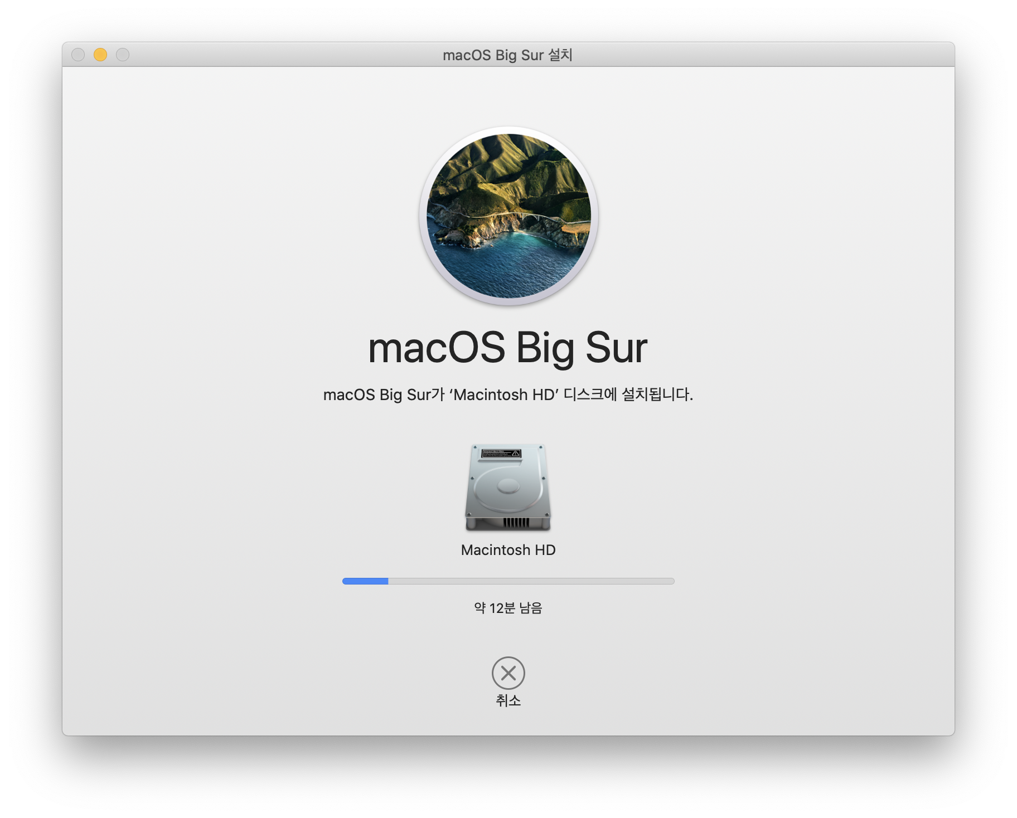
Task: Click the sentence ending in '디스크에 설치됩니다.'
Action: [x=508, y=395]
